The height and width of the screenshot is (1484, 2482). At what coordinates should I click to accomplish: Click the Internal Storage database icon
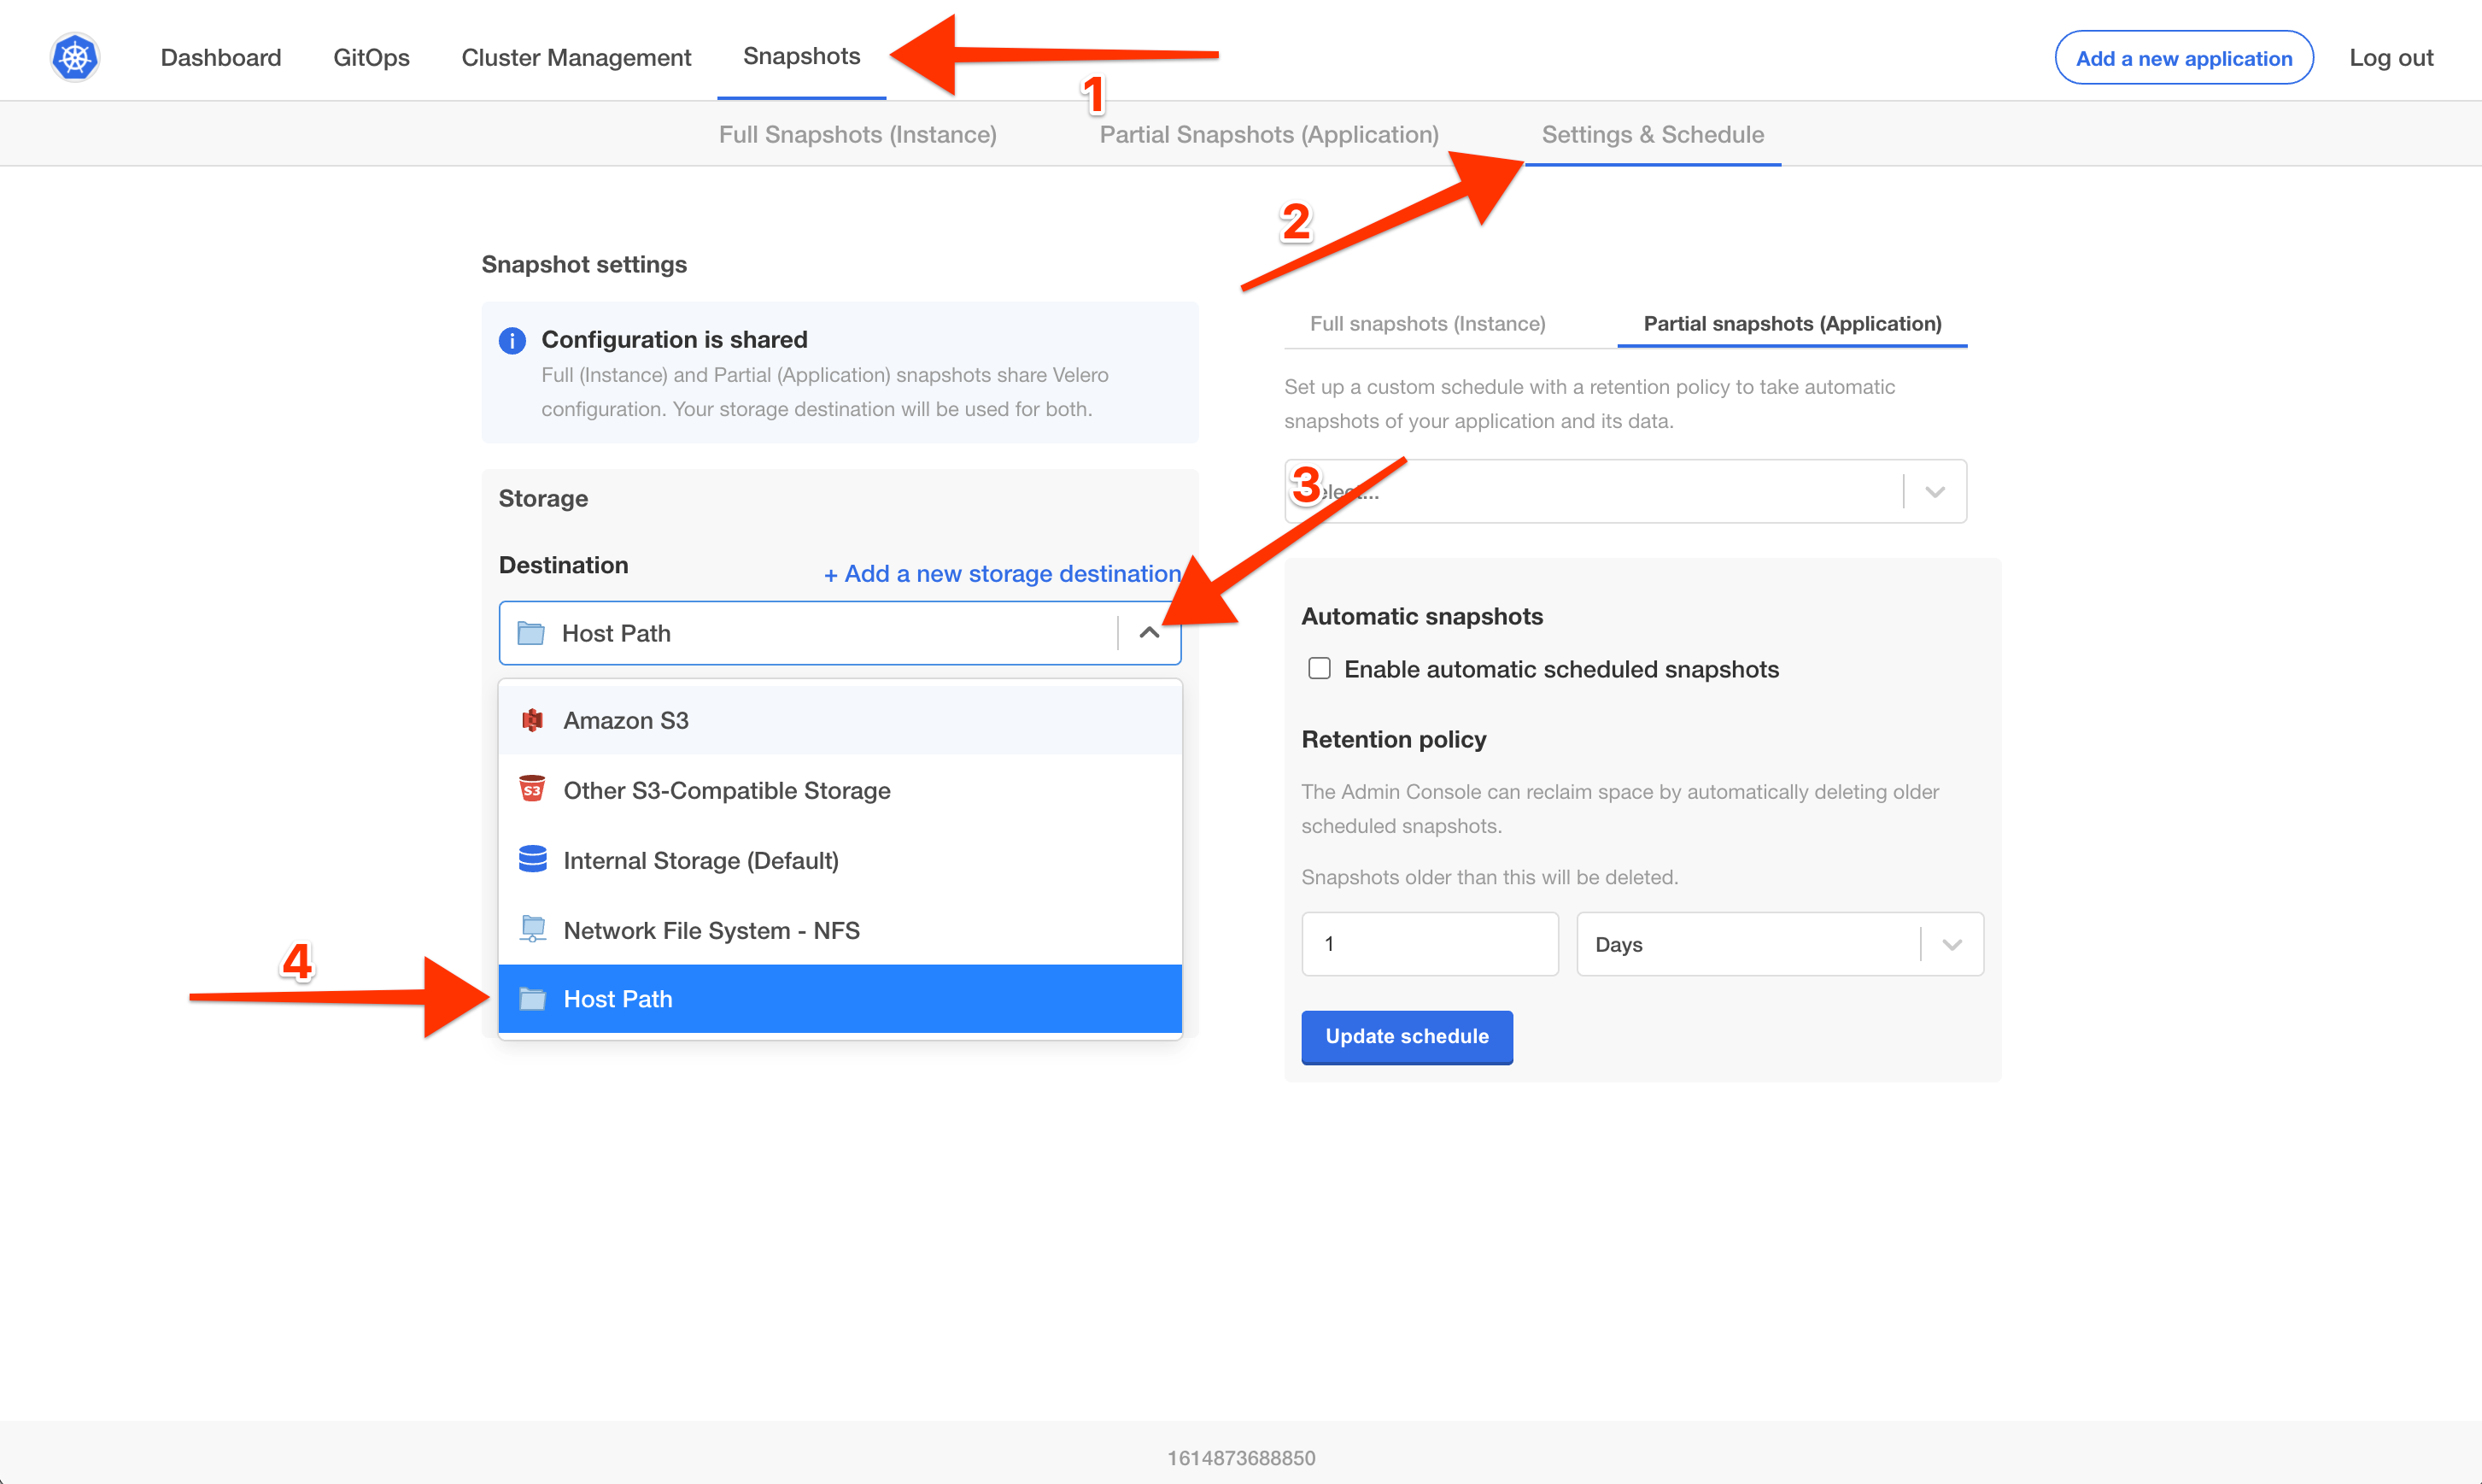point(532,859)
